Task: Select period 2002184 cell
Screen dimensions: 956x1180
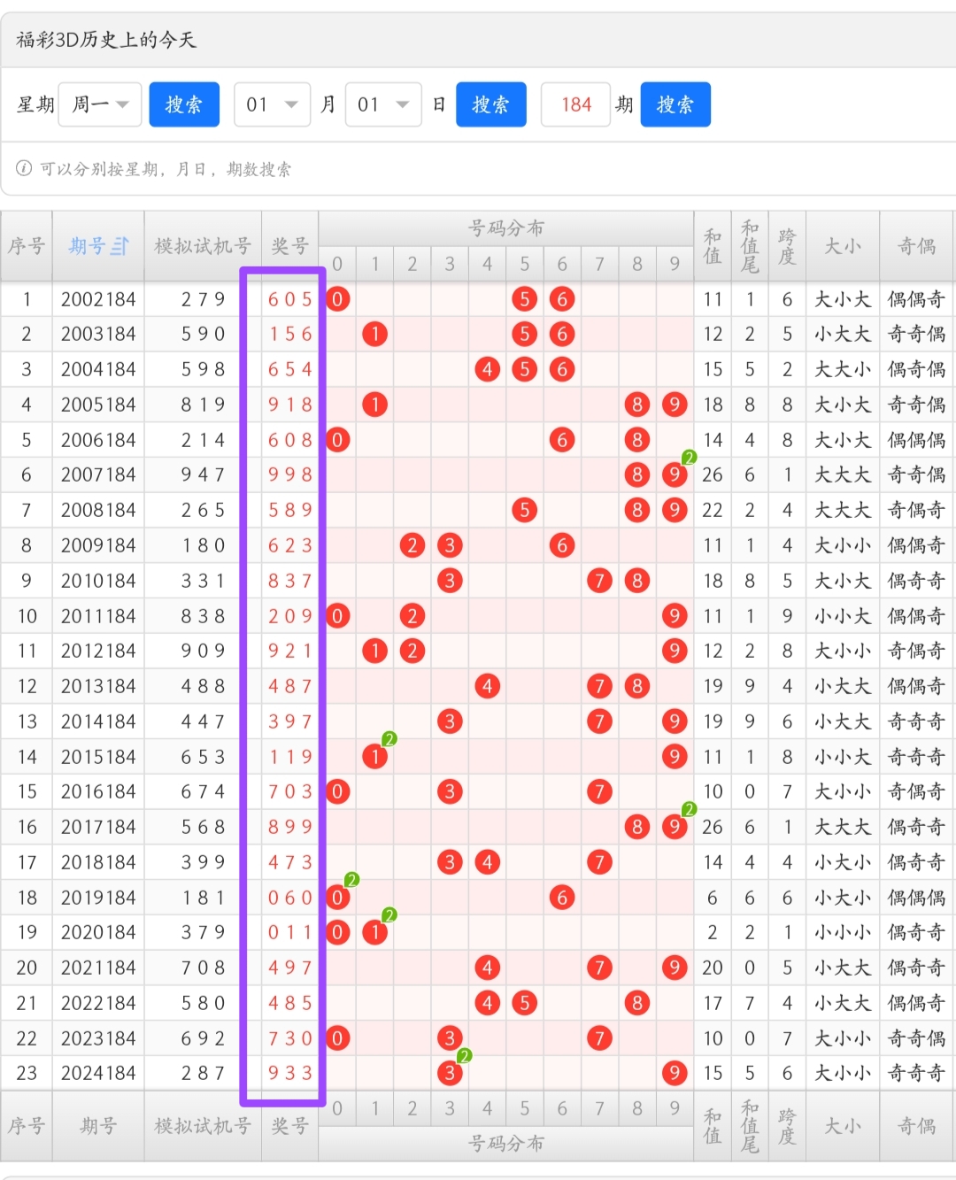Action: click(98, 299)
